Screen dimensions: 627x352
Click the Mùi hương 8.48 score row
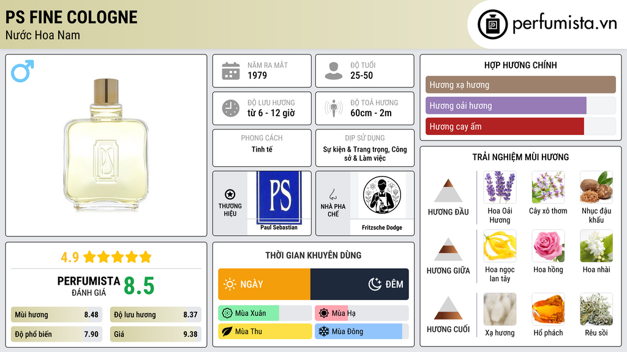tap(56, 315)
